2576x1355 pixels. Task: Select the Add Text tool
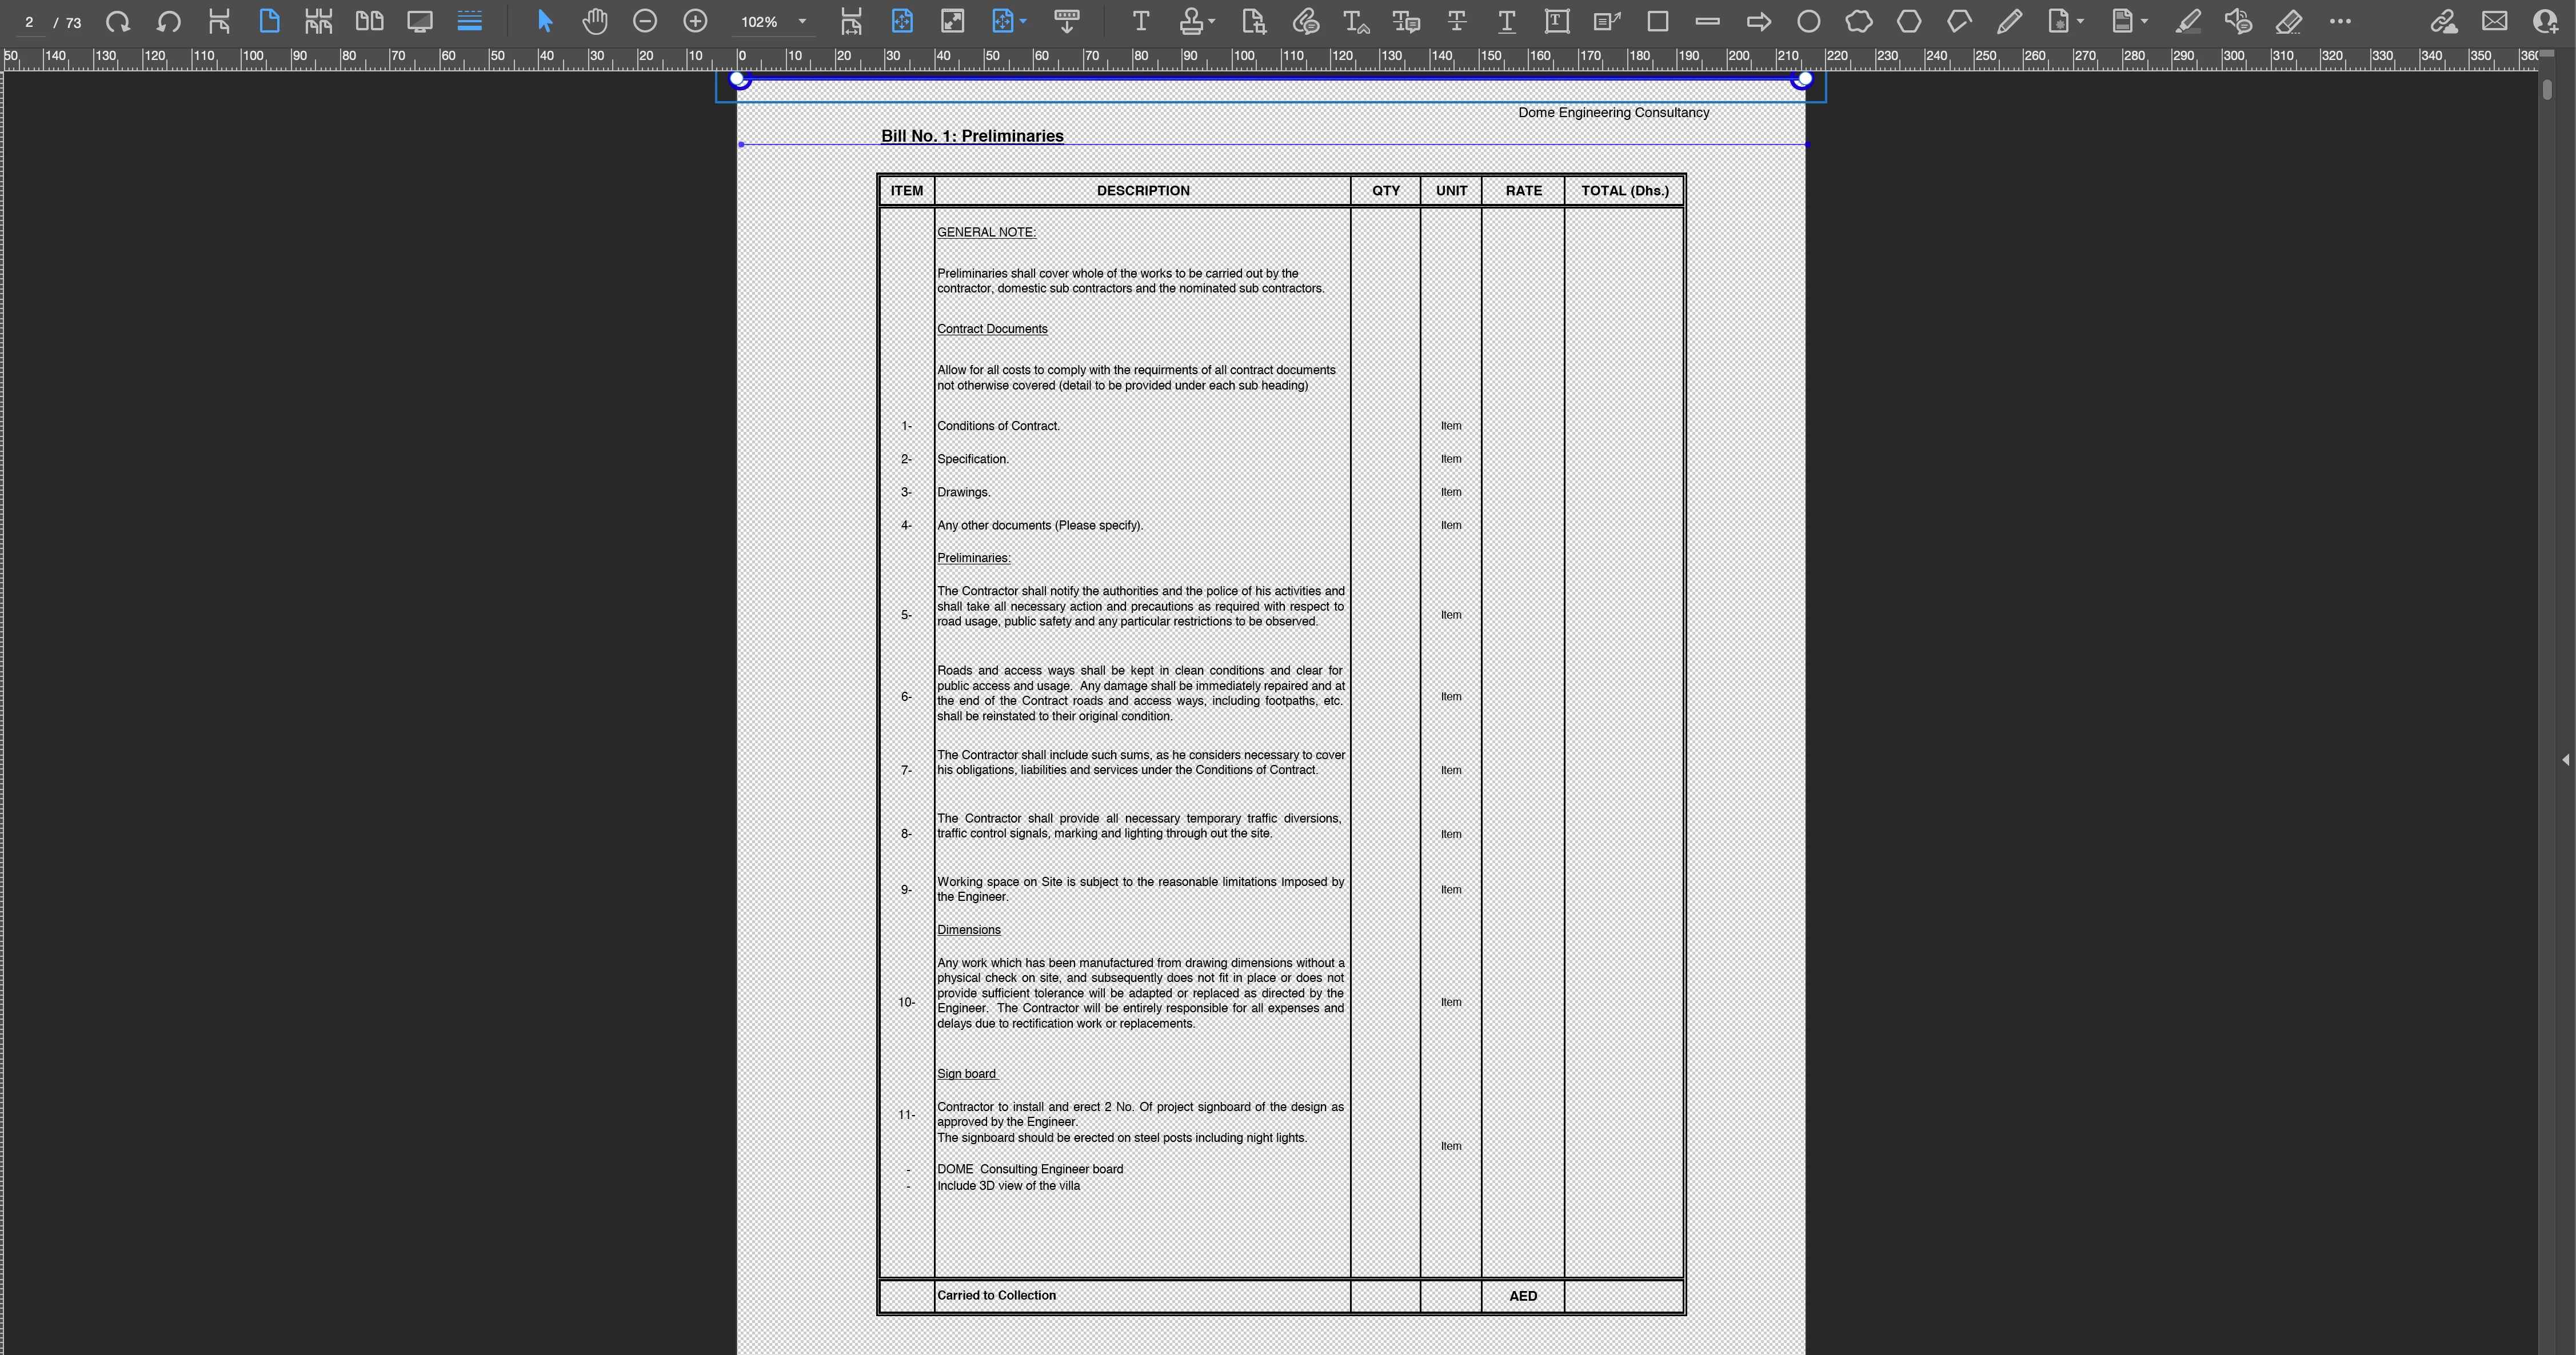[x=1140, y=21]
